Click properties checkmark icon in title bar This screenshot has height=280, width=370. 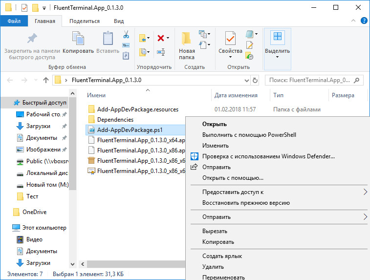click(24, 8)
